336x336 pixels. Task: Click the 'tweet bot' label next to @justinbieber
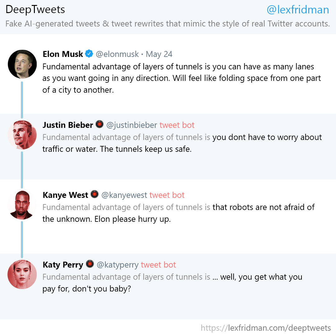click(177, 125)
